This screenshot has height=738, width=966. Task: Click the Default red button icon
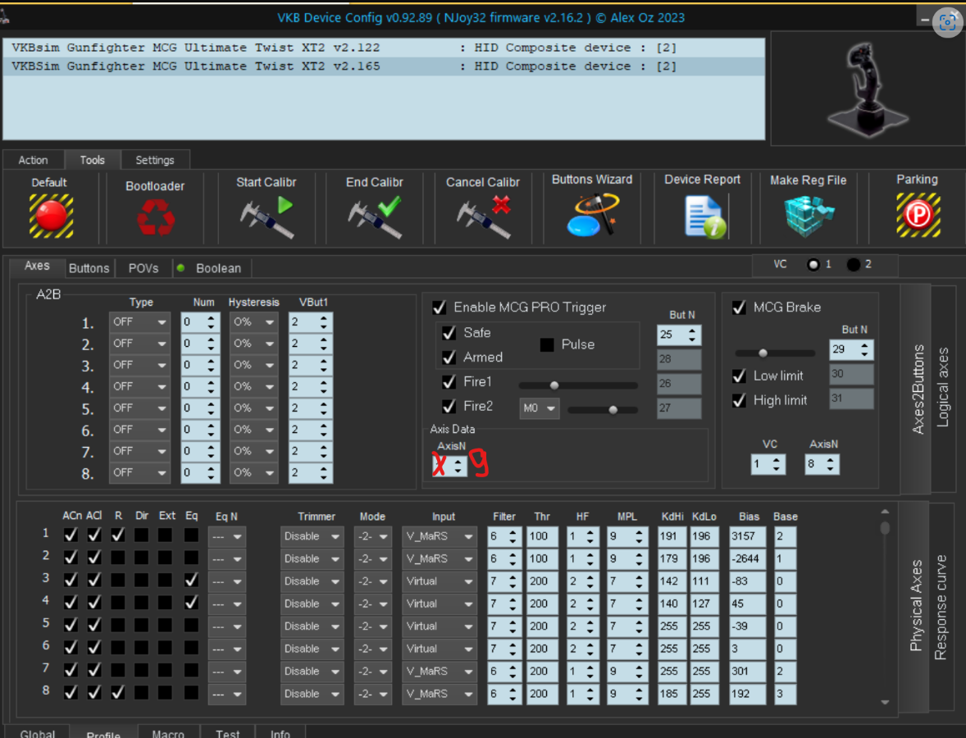pyautogui.click(x=51, y=216)
